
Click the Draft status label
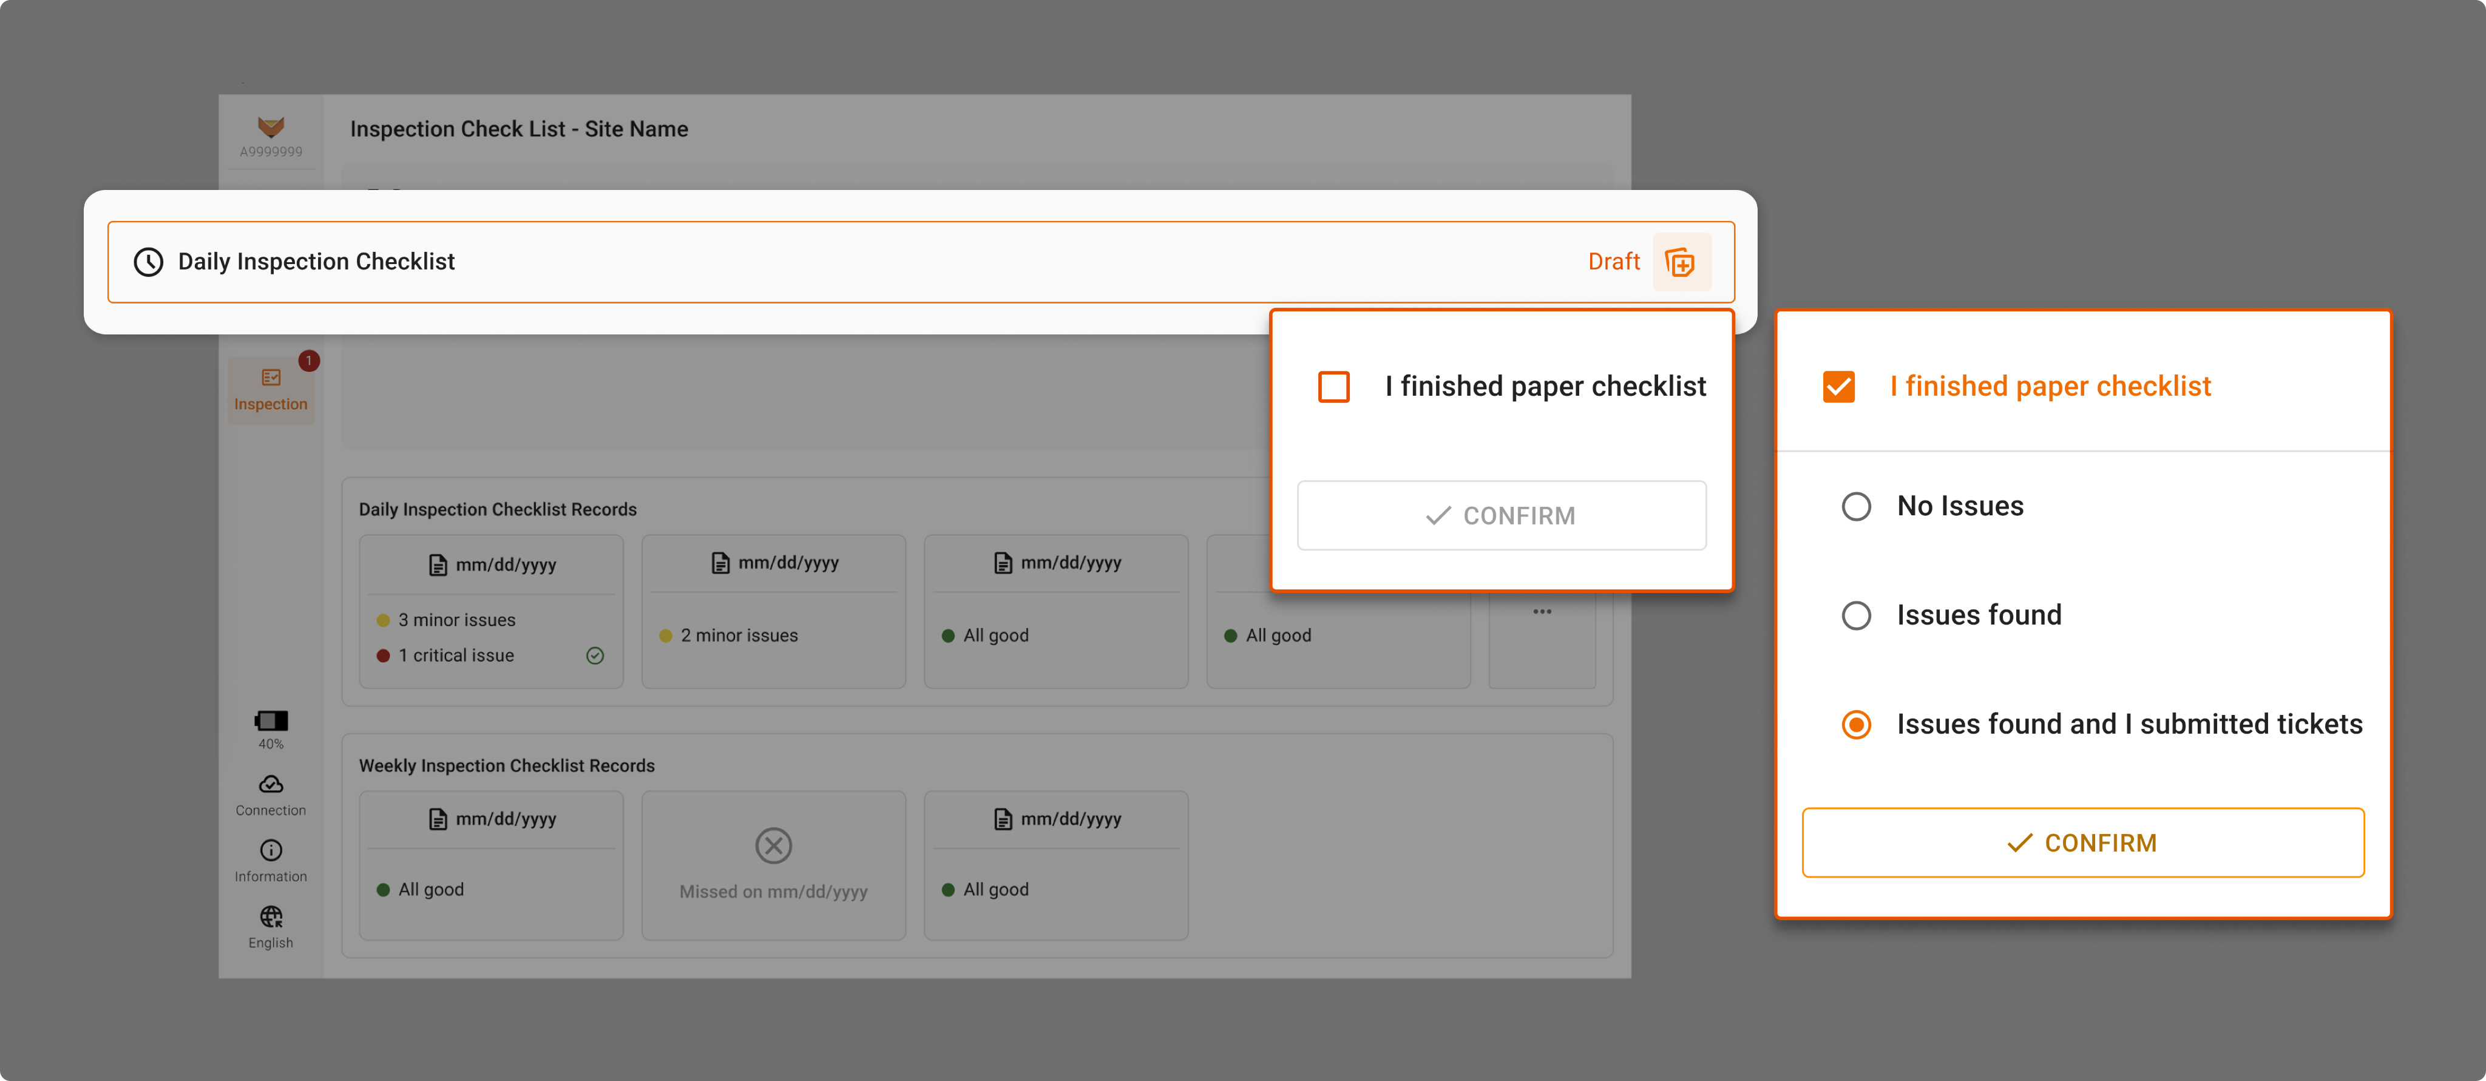click(x=1614, y=262)
